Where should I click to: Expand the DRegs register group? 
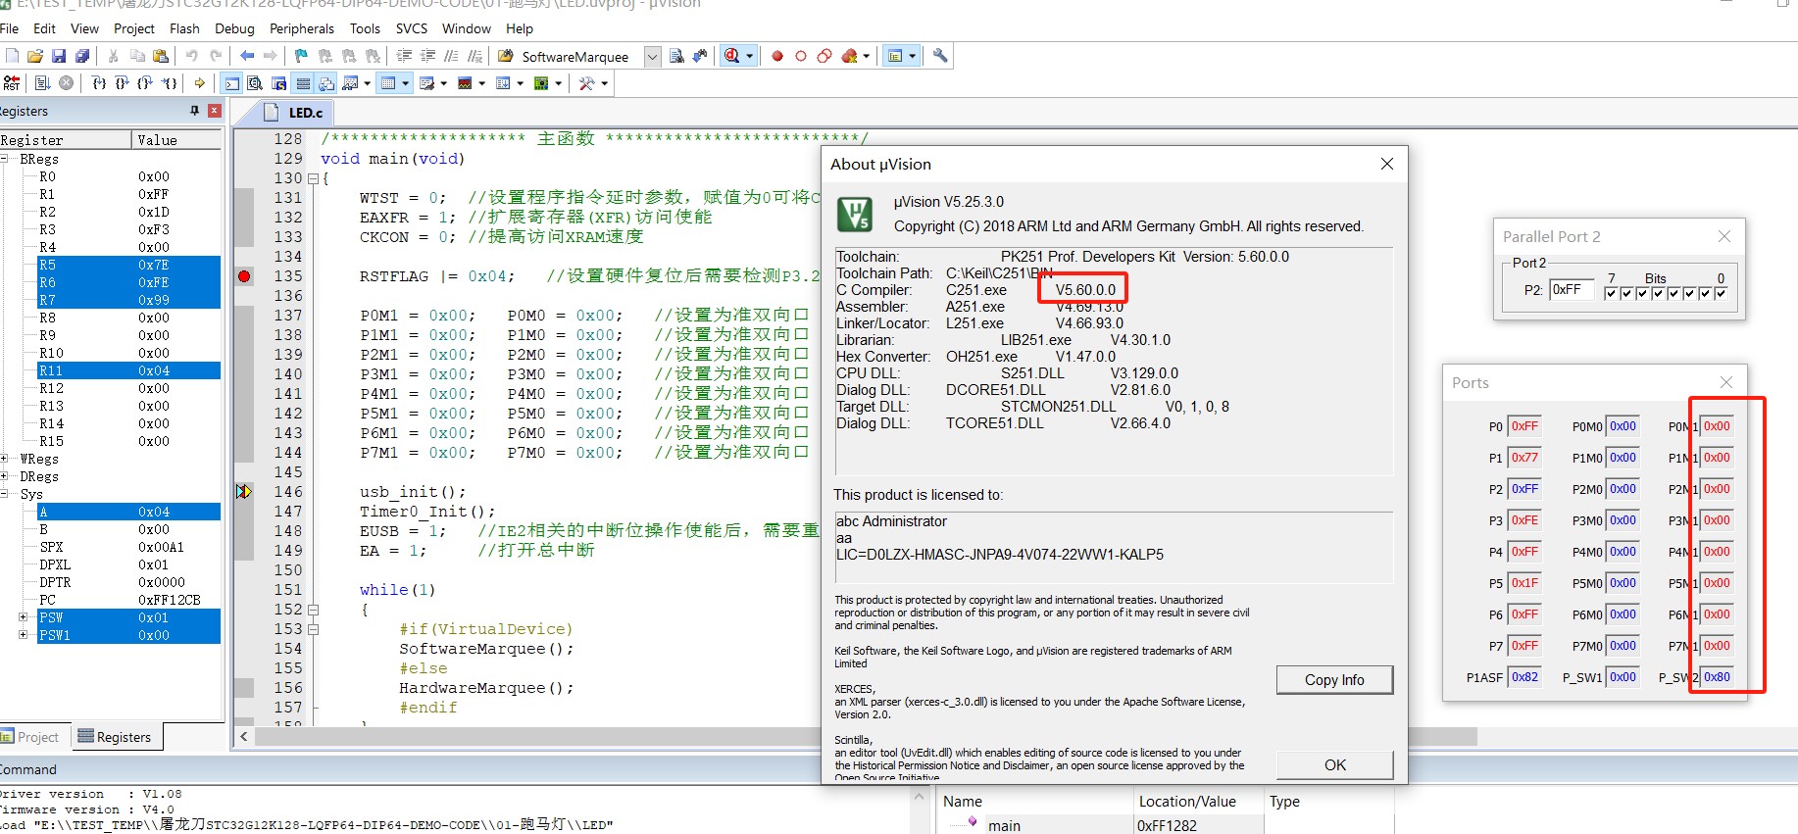click(x=5, y=476)
